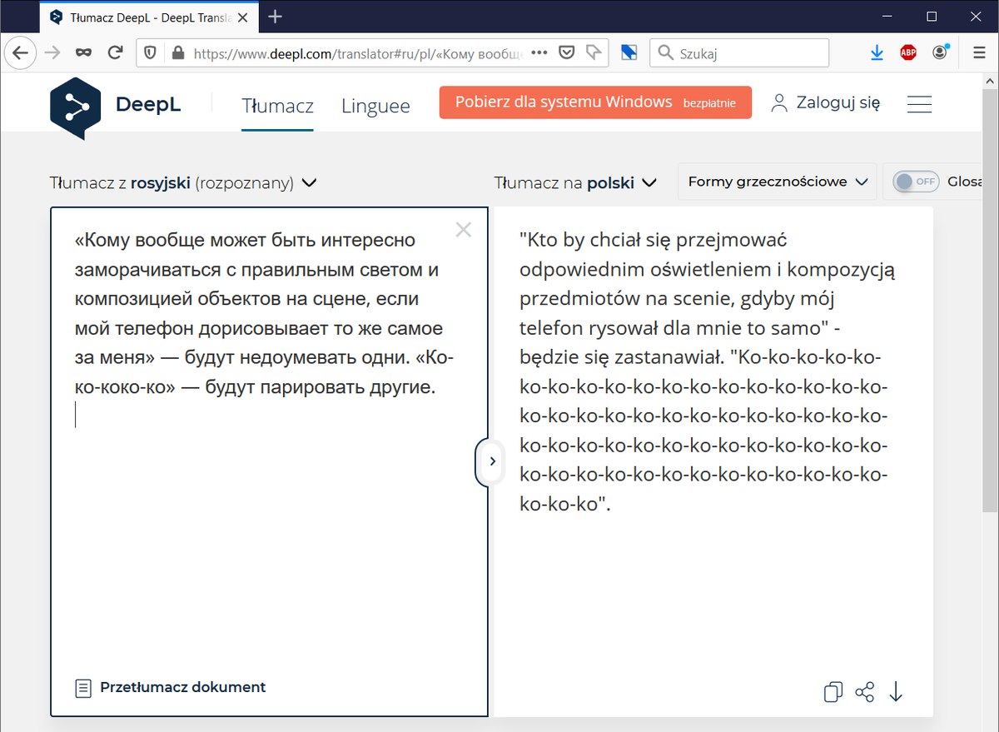Image resolution: width=999 pixels, height=732 pixels.
Task: Switch to the Tłumacz tab
Action: pyautogui.click(x=277, y=106)
